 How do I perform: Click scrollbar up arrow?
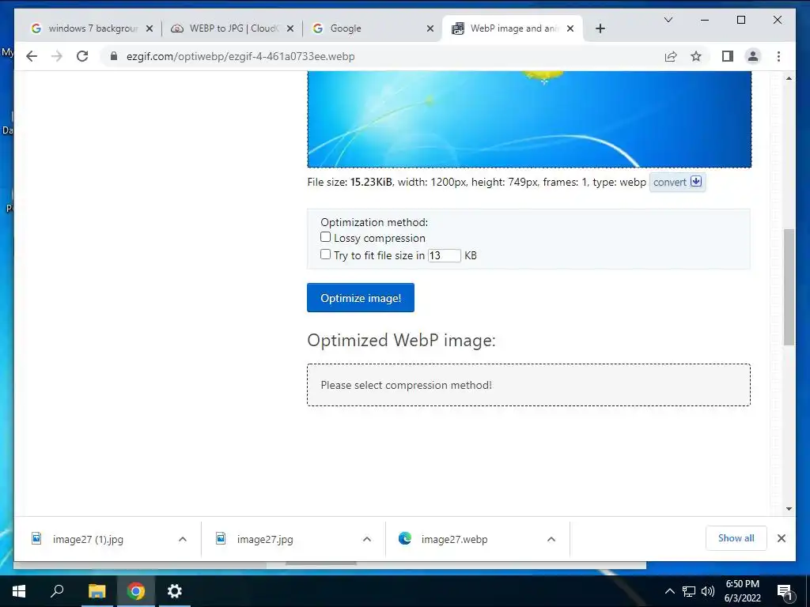click(789, 78)
